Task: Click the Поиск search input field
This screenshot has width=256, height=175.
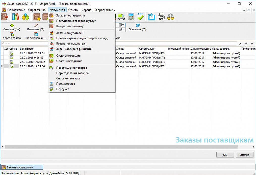Action: pos(119,44)
